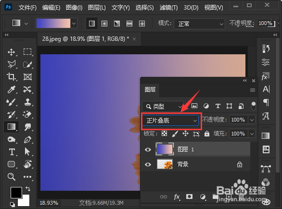Toggle the layer filter on/off switch
The height and width of the screenshot is (209, 282).
point(253,106)
